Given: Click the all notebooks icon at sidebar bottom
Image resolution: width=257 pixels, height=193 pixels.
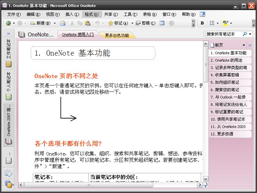Looking at the screenshot, I should [8, 184].
